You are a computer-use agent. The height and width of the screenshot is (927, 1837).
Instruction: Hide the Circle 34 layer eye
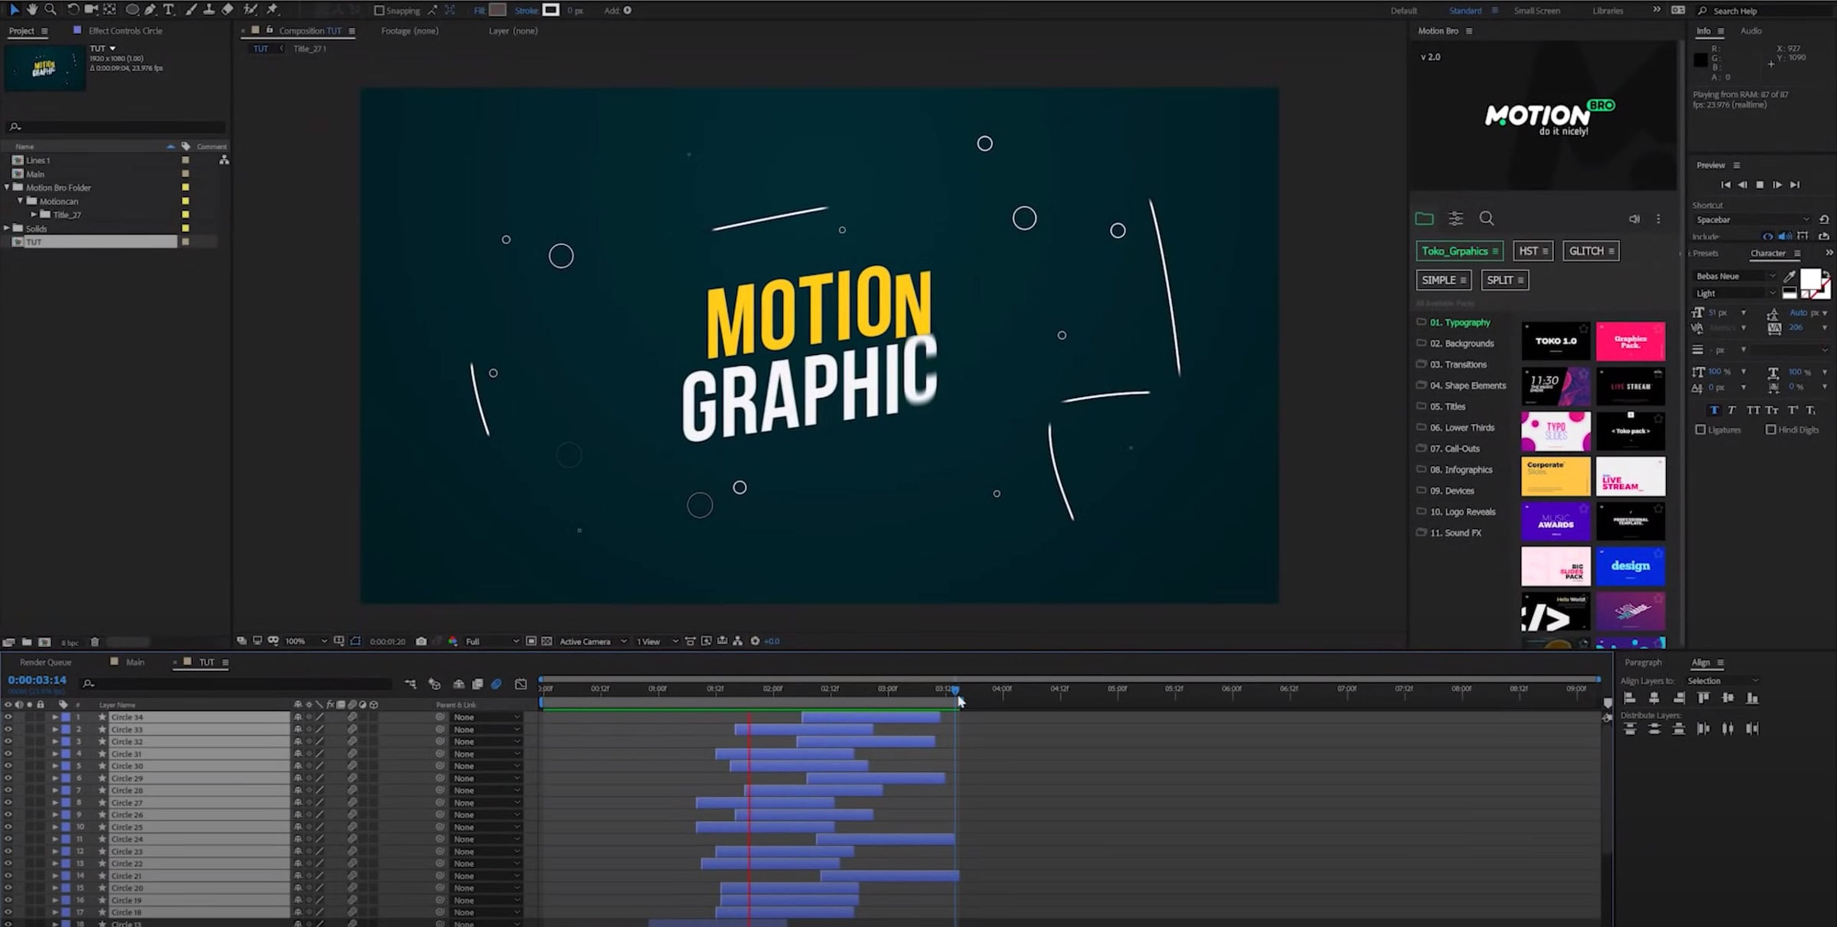pos(8,717)
